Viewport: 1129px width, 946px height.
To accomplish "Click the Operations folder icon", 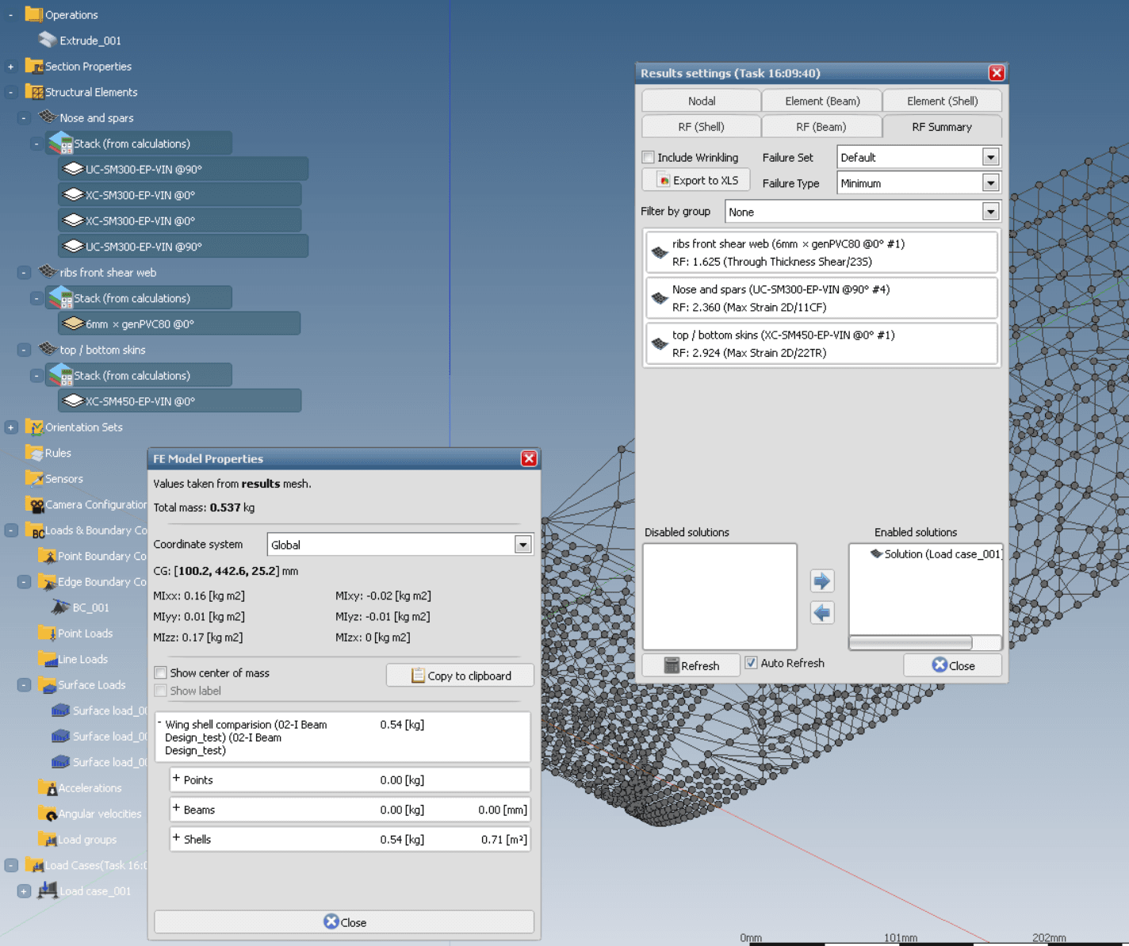I will pyautogui.click(x=33, y=14).
